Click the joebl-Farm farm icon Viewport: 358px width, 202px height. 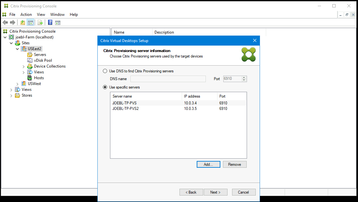[11, 37]
